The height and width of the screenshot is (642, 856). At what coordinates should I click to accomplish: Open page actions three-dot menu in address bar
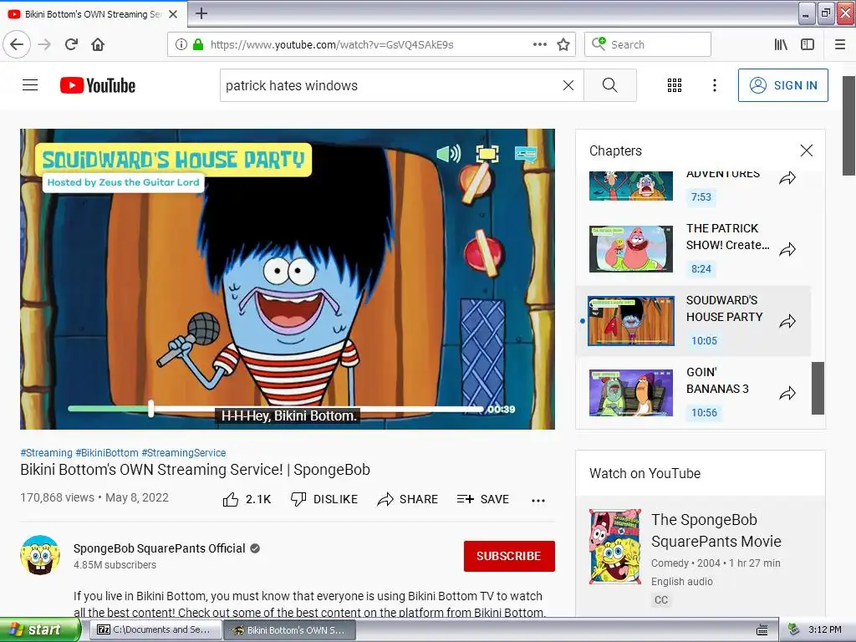[x=539, y=44]
